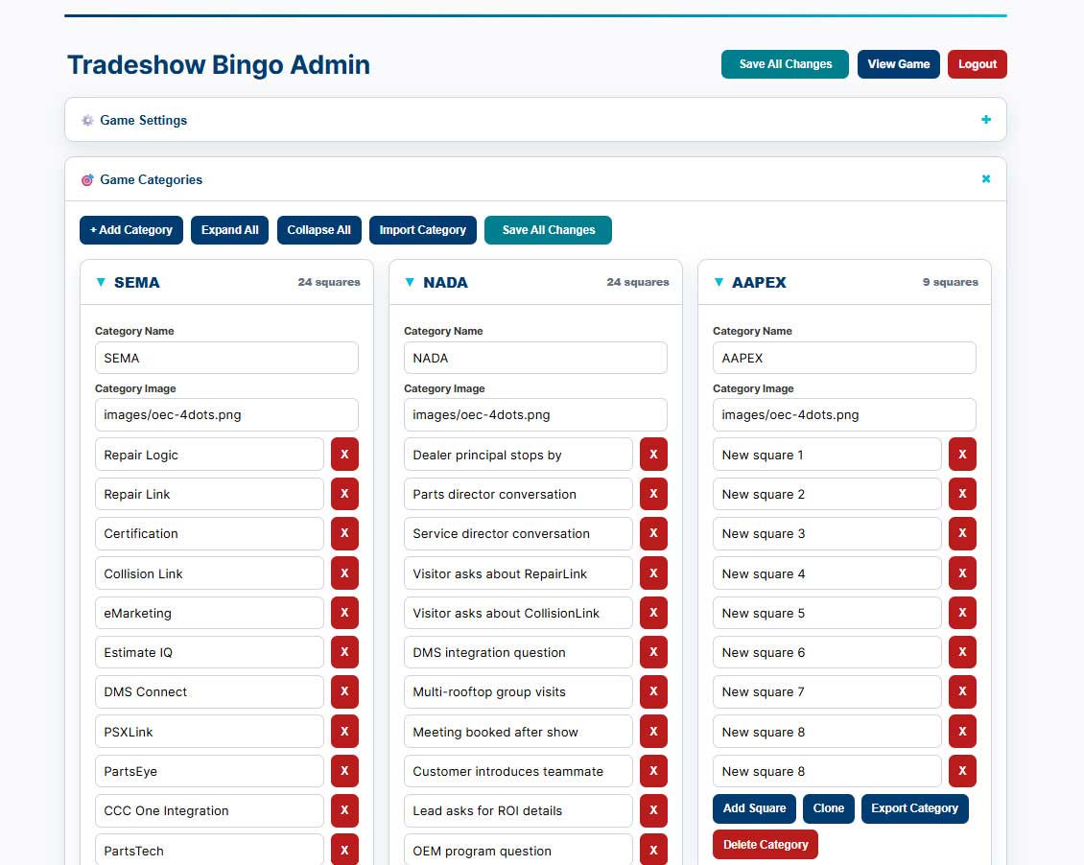Edit the OEM program question square text
Screen dimensions: 1084x865
(x=518, y=850)
